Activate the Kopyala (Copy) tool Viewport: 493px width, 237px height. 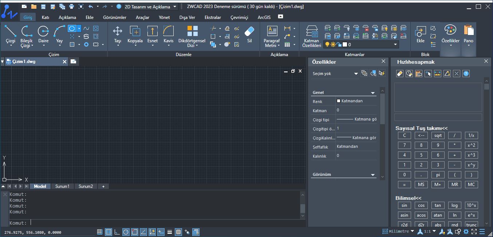pos(135,35)
